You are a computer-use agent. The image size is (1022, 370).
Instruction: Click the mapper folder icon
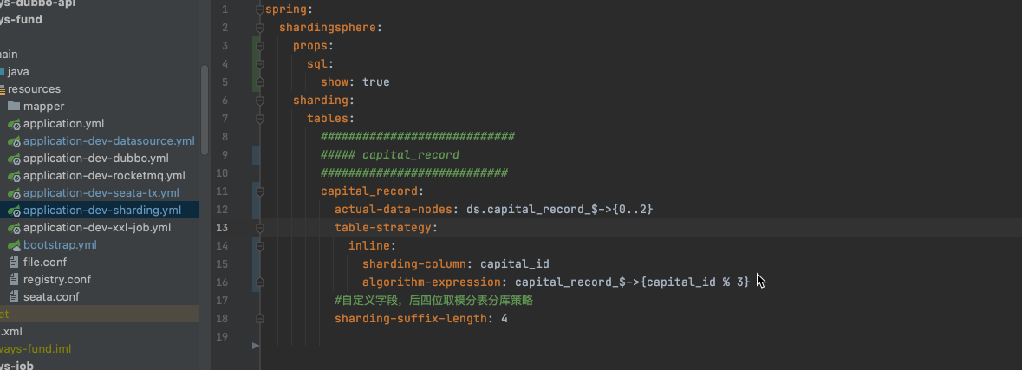point(14,106)
